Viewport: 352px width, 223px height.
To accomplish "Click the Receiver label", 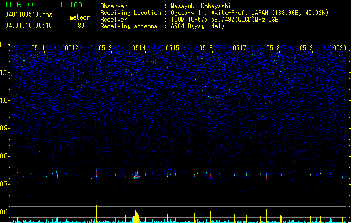I will (114, 20).
